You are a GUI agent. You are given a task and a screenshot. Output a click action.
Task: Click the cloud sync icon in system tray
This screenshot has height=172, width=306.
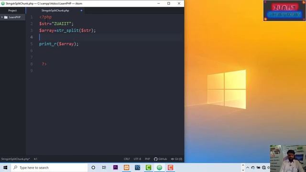click(x=253, y=168)
